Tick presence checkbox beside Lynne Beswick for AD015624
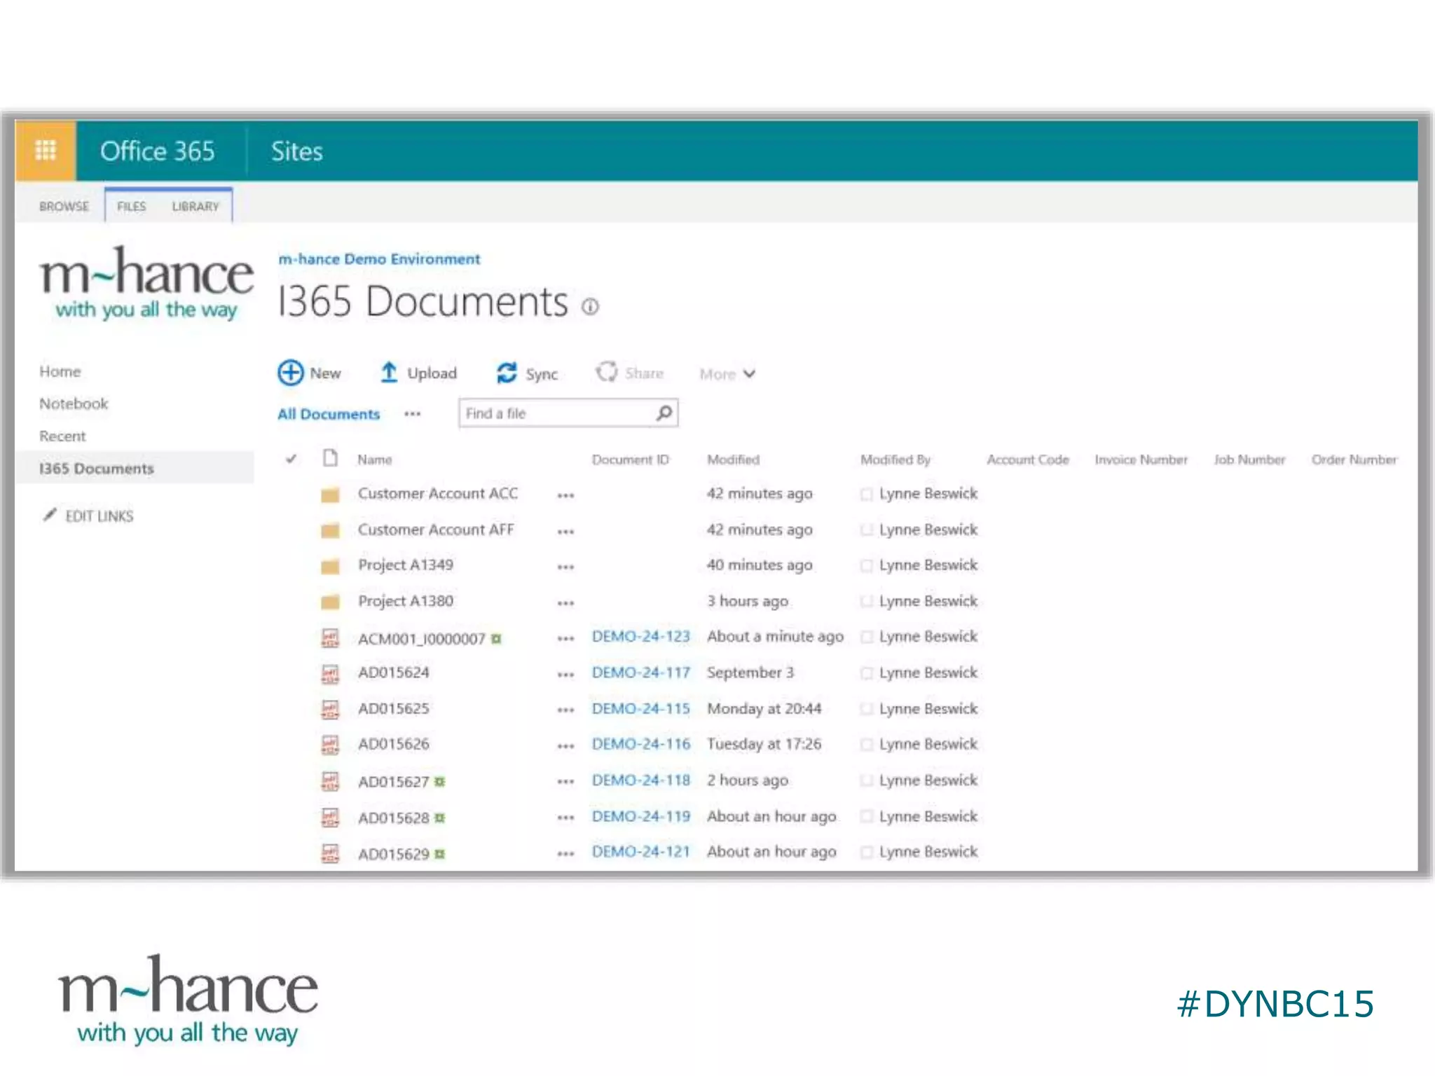Viewport: 1435px width, 1076px height. tap(867, 673)
